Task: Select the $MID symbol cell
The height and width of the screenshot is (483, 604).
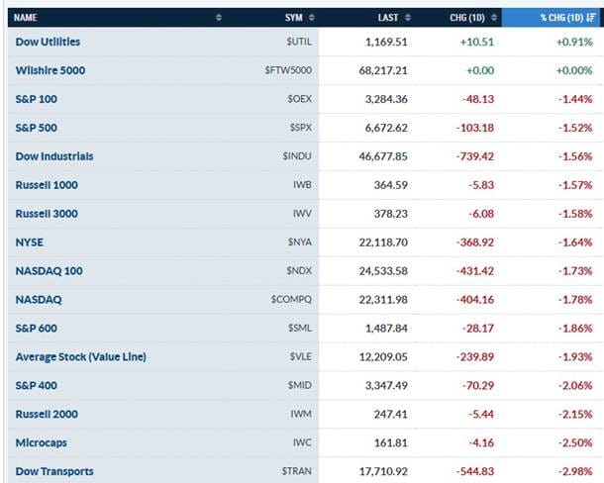Action: 300,386
